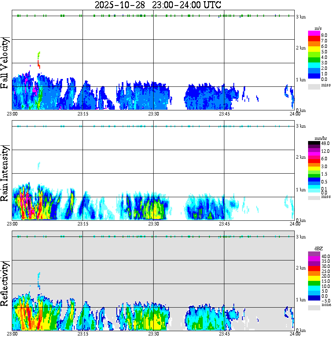Click the 7.0 value in the m/s legend
The image size is (334, 341).
point(324,41)
